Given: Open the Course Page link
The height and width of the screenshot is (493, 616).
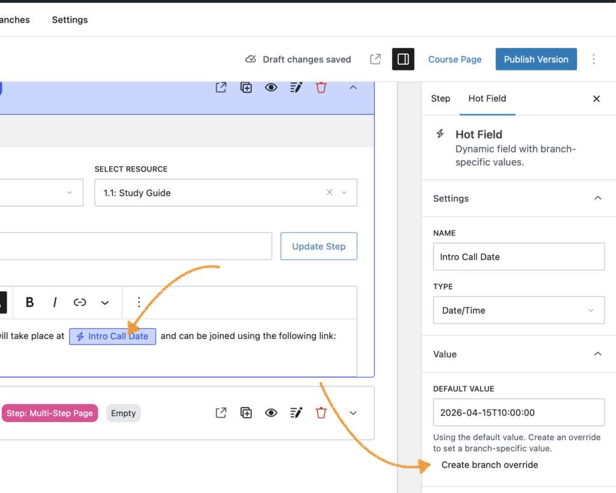Looking at the screenshot, I should click(455, 60).
